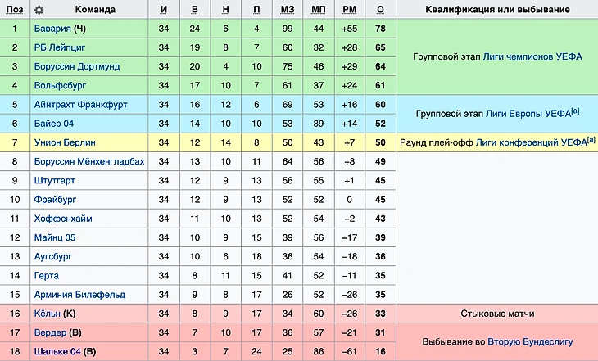Go to Боруссия Дортмунд team link
Image resolution: width=598 pixels, height=361 pixels.
pos(76,66)
